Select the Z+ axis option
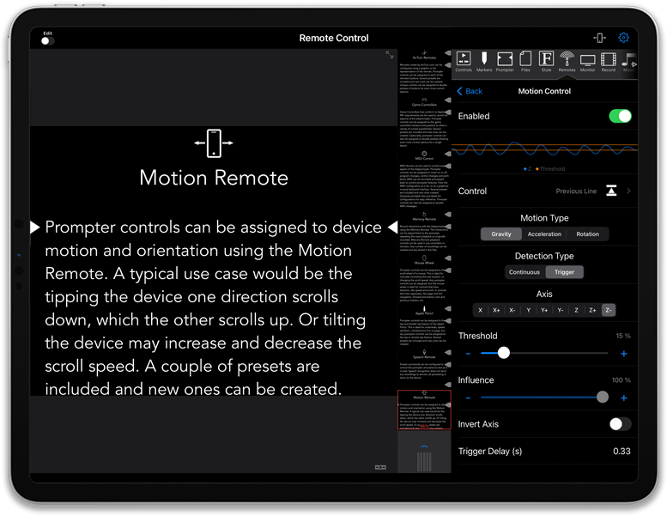 click(592, 310)
